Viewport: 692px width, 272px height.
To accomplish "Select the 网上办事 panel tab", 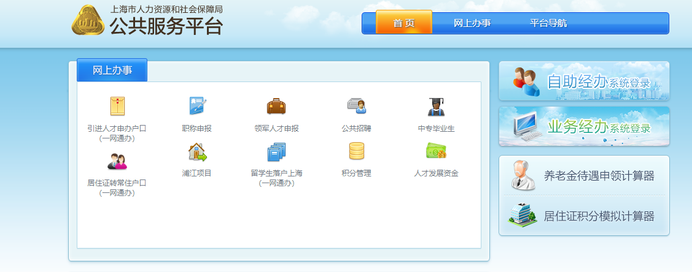I will pyautogui.click(x=112, y=70).
